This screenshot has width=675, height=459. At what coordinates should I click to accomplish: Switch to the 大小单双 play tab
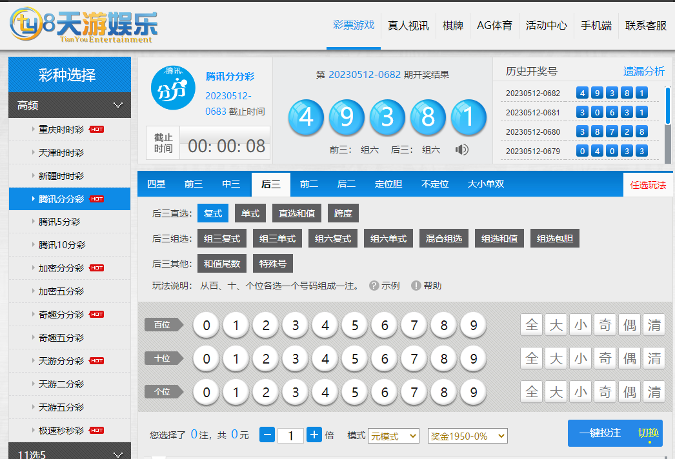pos(485,184)
